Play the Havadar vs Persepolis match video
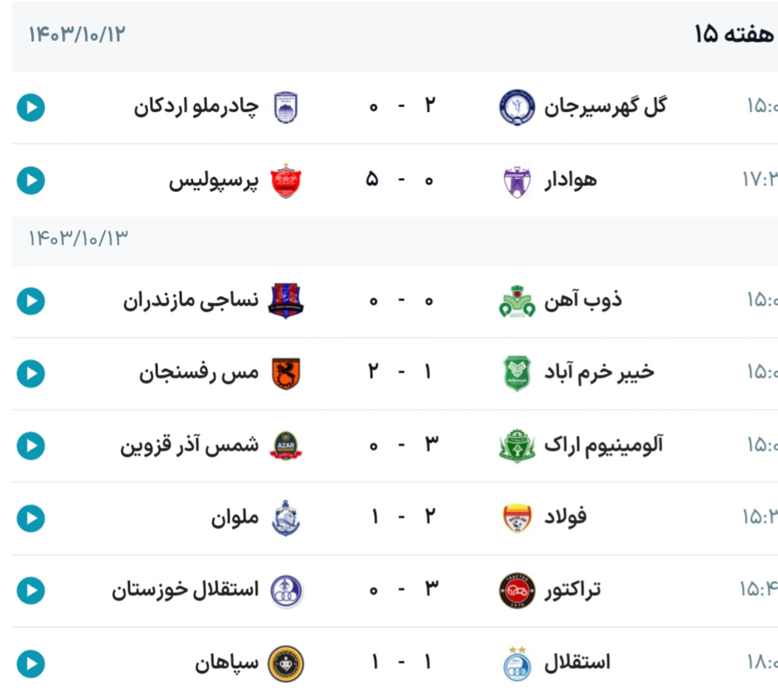Screen dimensions: 778x696 point(31,181)
